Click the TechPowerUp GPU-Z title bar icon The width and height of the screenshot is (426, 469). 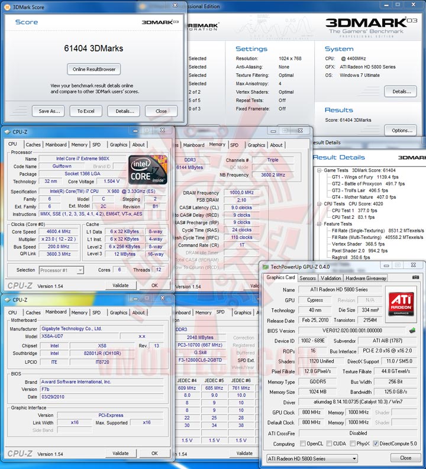265,267
